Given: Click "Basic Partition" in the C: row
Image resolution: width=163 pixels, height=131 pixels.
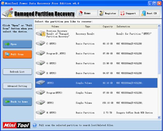Looking at the screenshot, I should click(x=85, y=44).
